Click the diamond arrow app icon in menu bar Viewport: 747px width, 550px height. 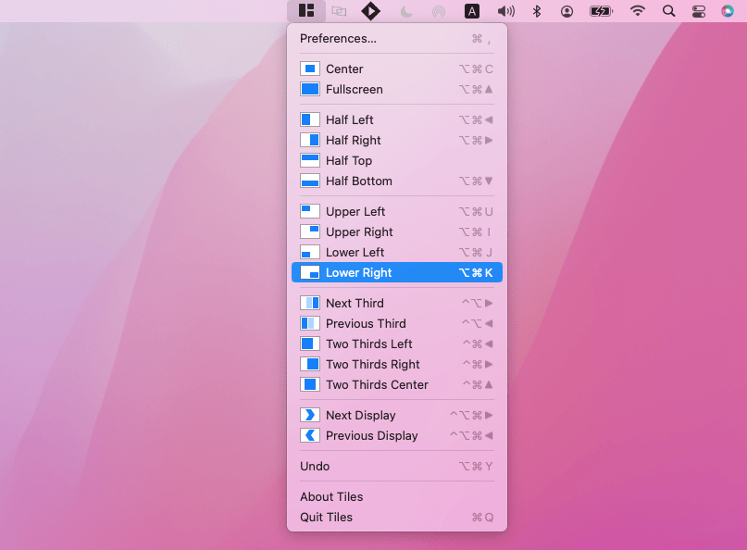click(370, 11)
